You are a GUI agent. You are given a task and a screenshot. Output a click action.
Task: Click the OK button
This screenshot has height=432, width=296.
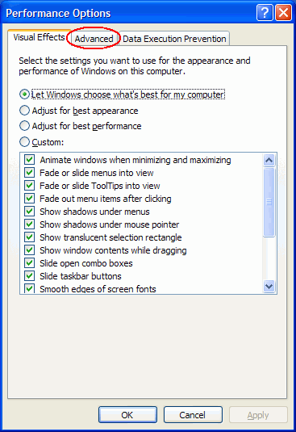coord(127,415)
